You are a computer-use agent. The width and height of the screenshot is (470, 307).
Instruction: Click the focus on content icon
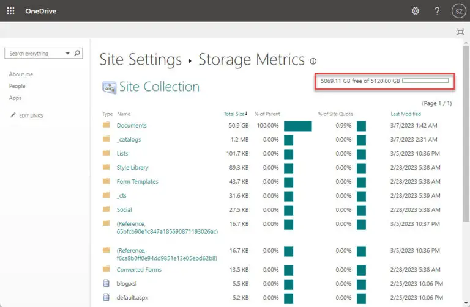tap(460, 32)
